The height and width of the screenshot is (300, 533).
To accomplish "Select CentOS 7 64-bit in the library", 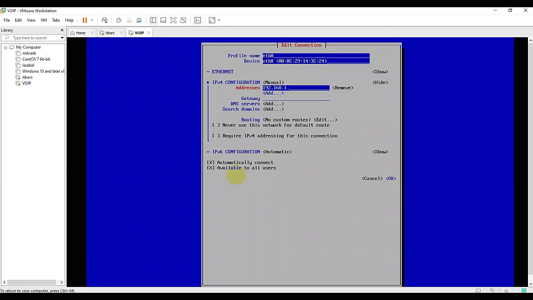I will coord(36,59).
